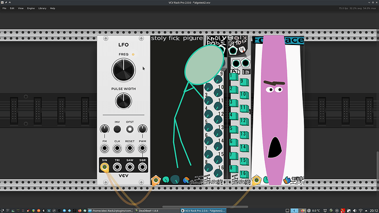Viewport: 379px width, 213px height.
Task: Click the horizontal rack scrollbar
Action: pyautogui.click(x=205, y=207)
